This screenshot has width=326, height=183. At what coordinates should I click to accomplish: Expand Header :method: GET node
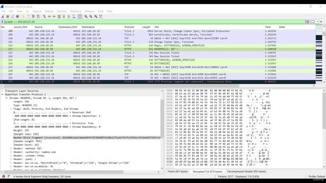(x=11, y=148)
